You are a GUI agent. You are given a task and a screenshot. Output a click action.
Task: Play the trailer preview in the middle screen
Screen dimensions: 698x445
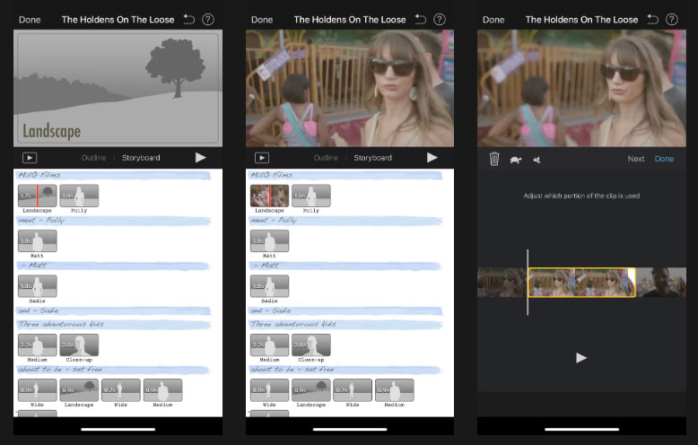(432, 158)
